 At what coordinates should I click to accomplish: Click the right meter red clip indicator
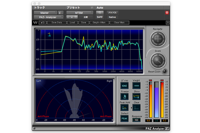[162, 80]
